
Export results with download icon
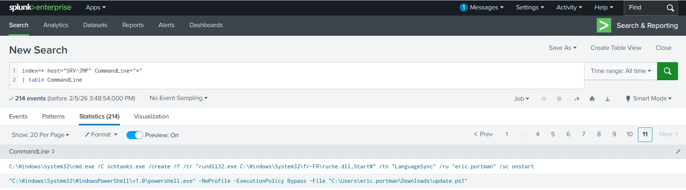(x=608, y=99)
